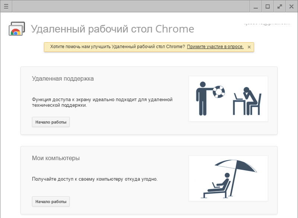Image resolution: width=298 pixels, height=218 pixels.
Task: Open the "Примите участие в опросе" link
Action: coord(215,47)
